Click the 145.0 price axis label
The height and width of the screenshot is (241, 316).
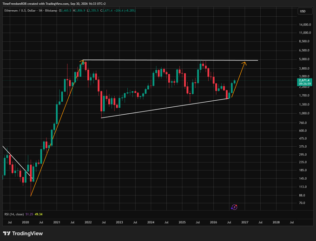pyautogui.click(x=303, y=179)
